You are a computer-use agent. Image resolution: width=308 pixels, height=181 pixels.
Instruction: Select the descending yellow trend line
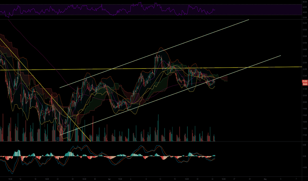pyautogui.click(x=45, y=90)
